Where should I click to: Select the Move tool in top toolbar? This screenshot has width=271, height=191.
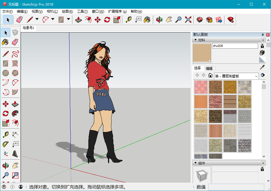coord(98,19)
